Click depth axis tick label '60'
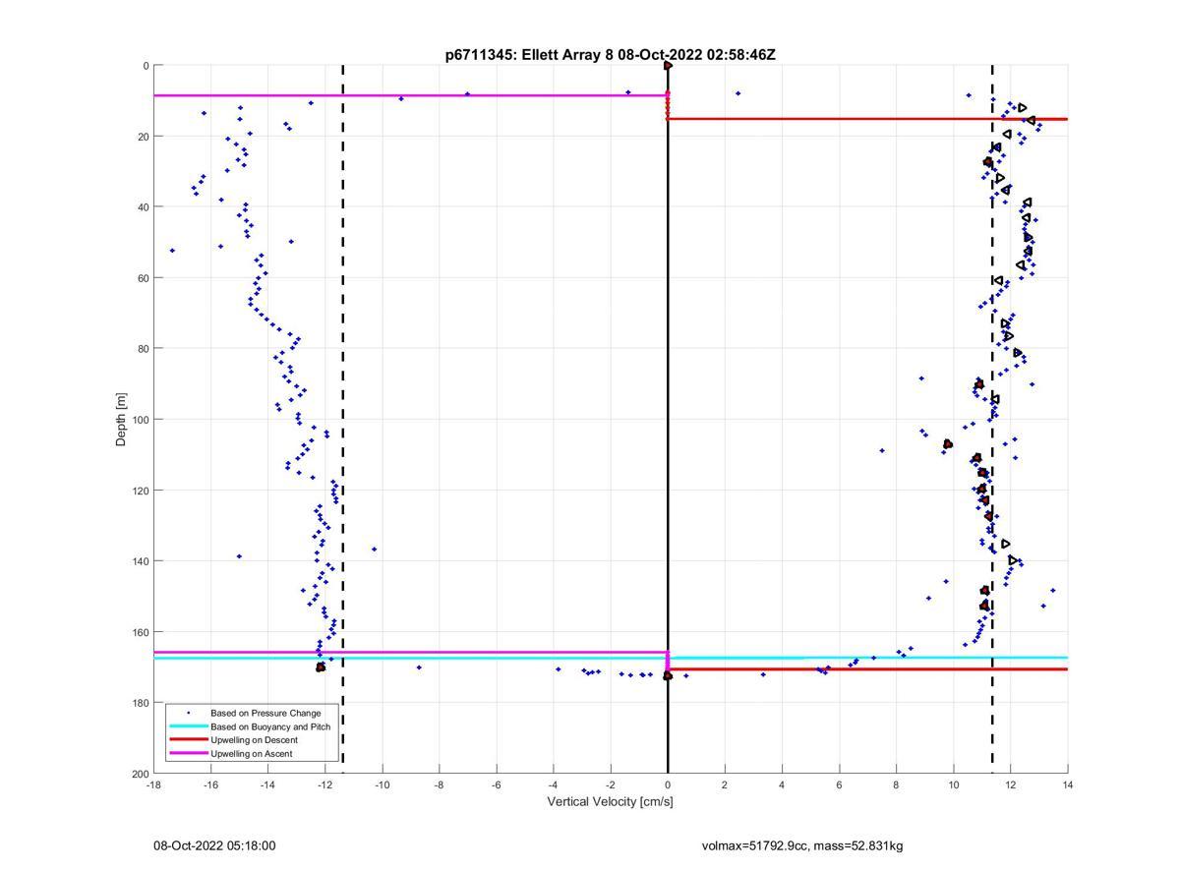Viewport: 1180px width, 870px height. click(143, 278)
